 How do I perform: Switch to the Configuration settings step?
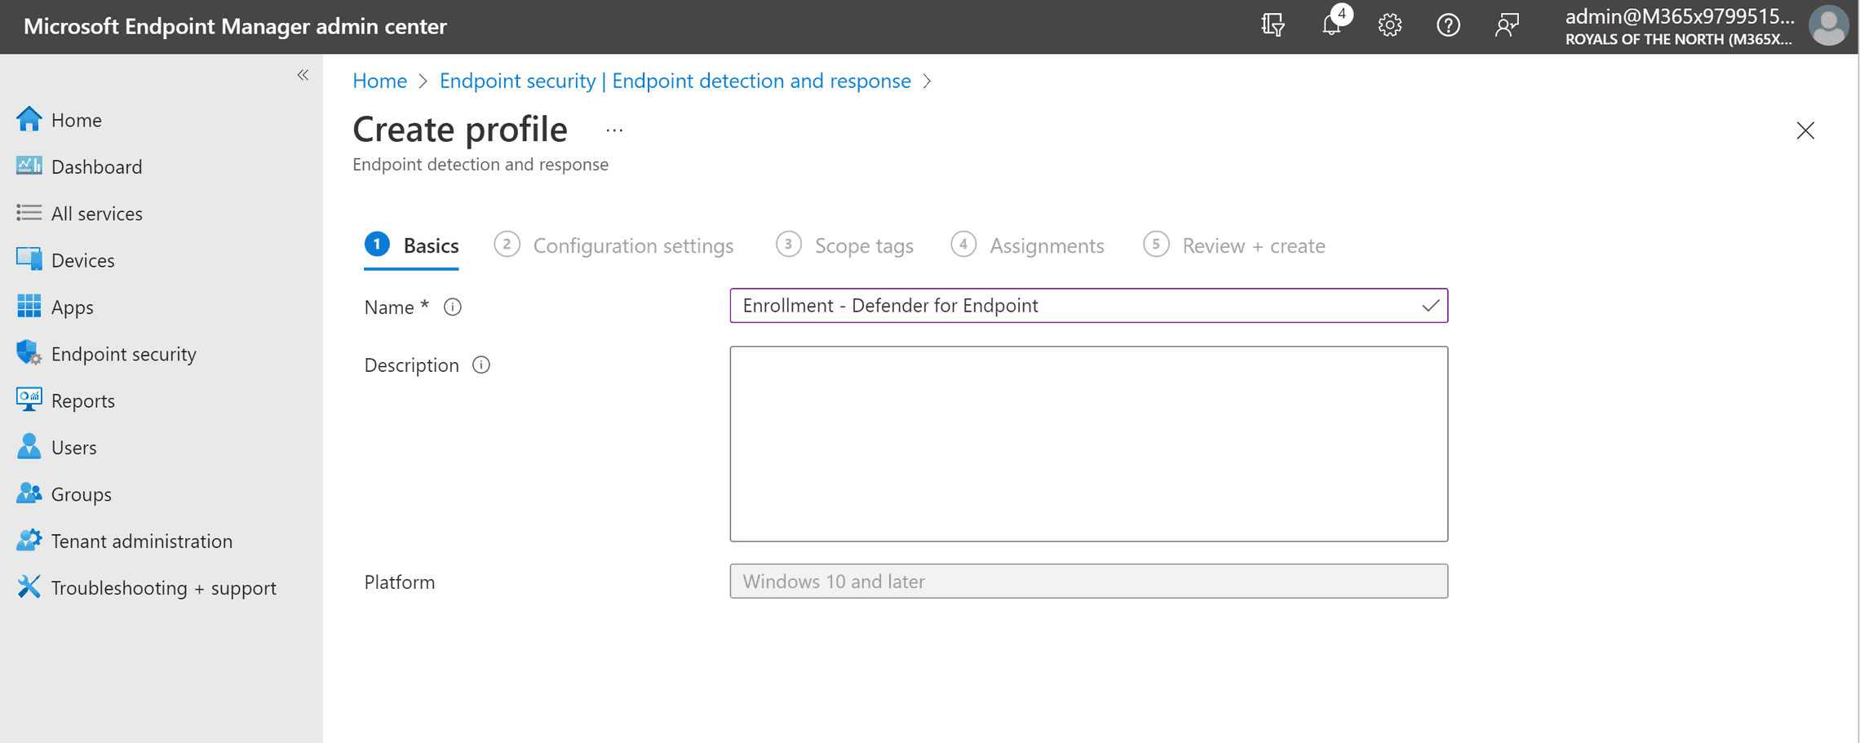coord(633,245)
